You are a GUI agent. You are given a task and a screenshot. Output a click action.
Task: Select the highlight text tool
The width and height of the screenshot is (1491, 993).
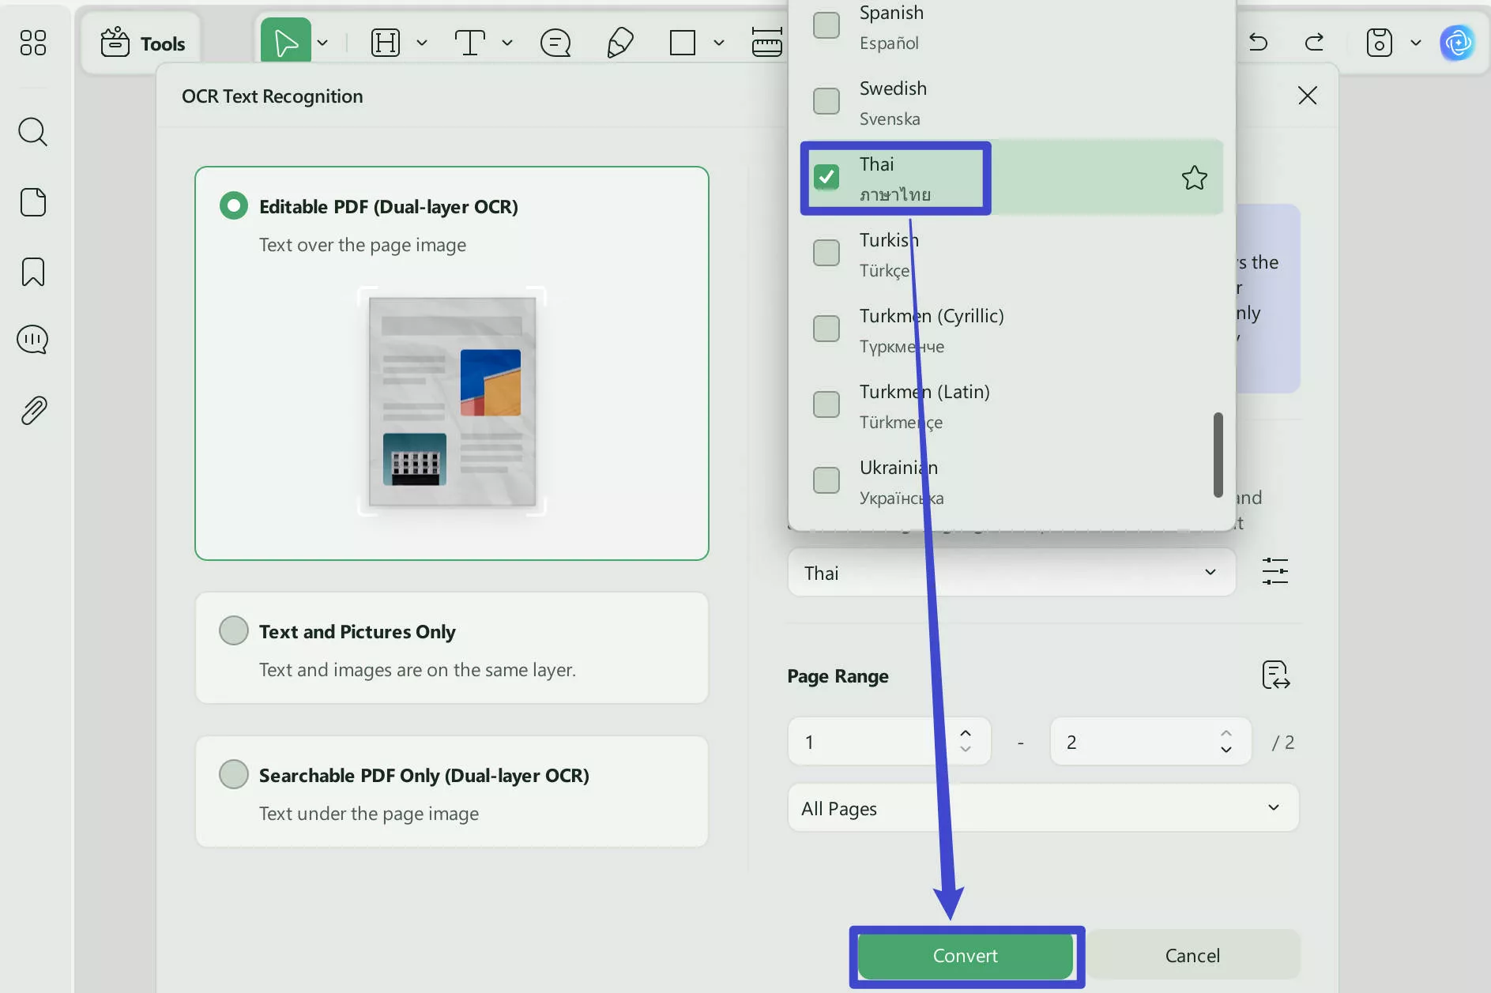click(386, 43)
